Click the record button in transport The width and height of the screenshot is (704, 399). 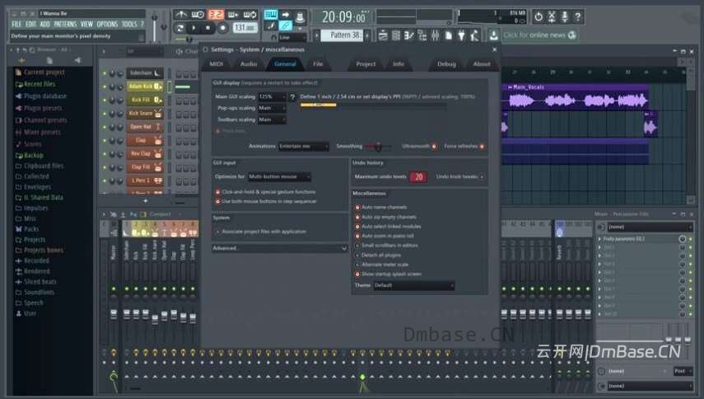click(x=222, y=28)
